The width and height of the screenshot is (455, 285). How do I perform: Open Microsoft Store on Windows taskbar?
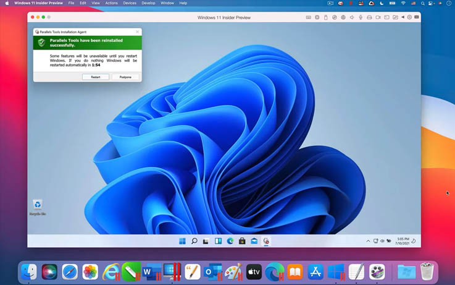242,241
